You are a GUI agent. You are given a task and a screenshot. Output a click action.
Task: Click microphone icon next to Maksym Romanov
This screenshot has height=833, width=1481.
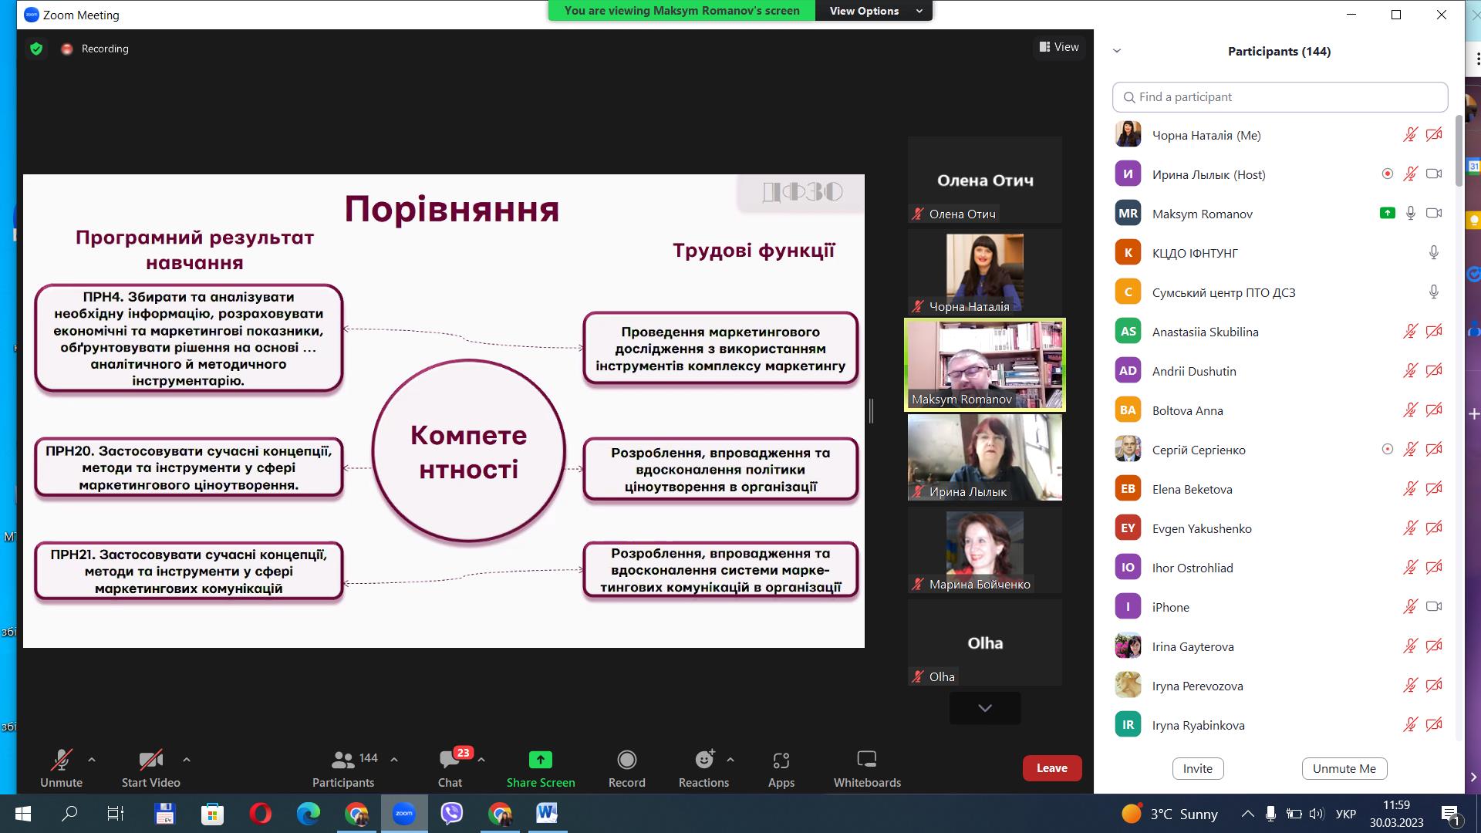tap(1410, 214)
